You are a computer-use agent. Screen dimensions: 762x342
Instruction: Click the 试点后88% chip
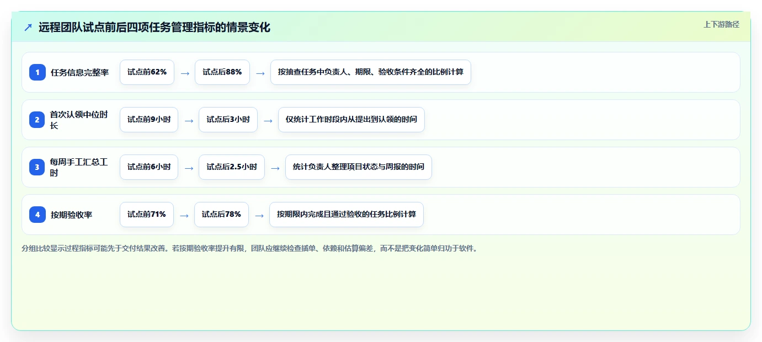click(x=222, y=72)
